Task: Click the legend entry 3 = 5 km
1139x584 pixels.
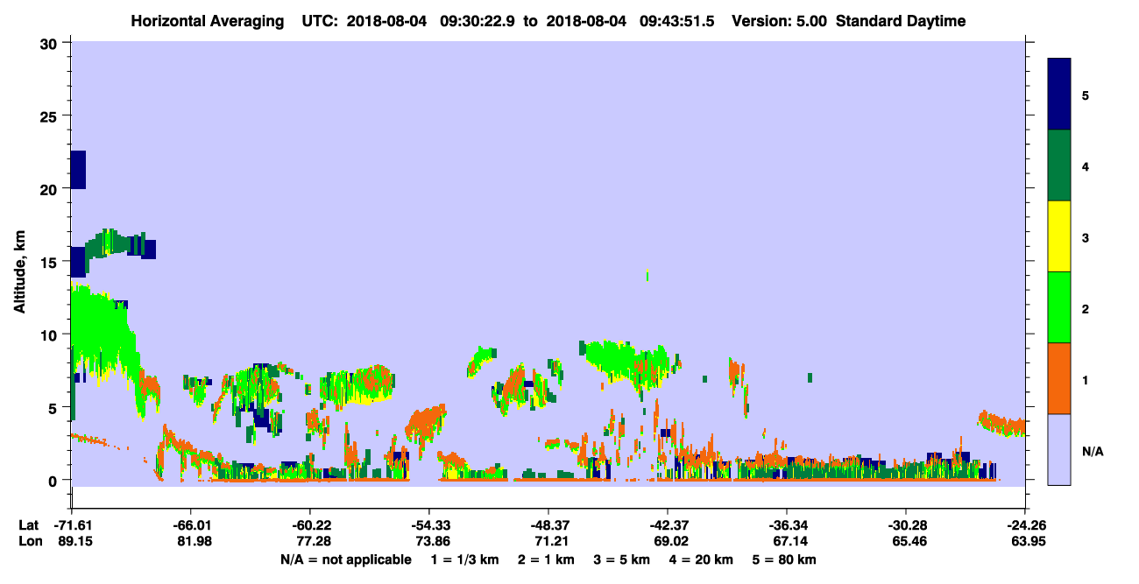Action: [624, 559]
